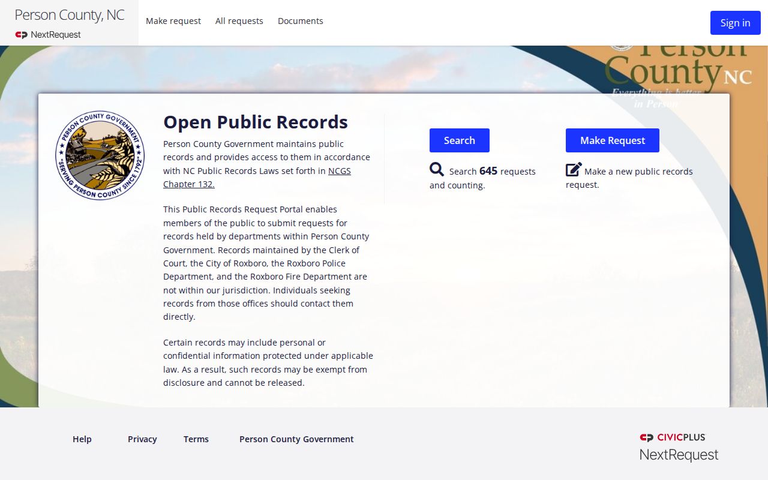Open the NCGS Chapter 132 link
The image size is (768, 480).
(257, 178)
